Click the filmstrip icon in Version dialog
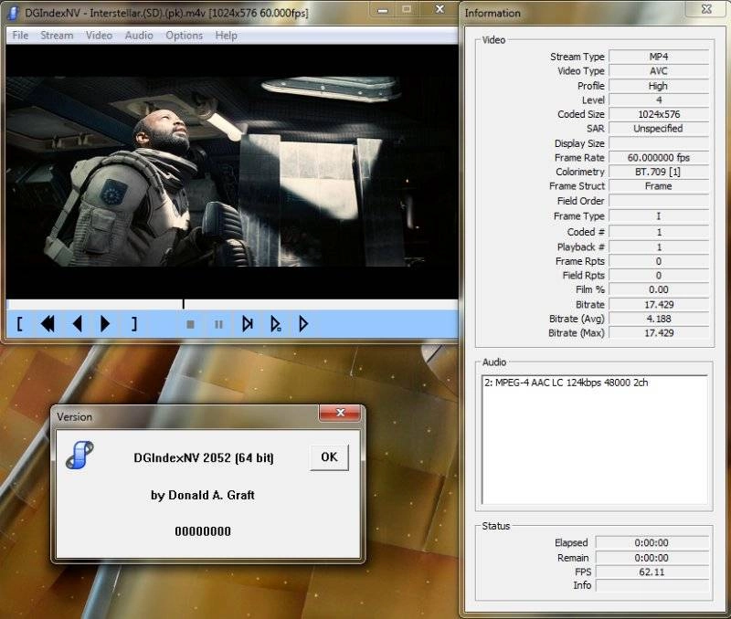731x619 pixels. pyautogui.click(x=79, y=455)
